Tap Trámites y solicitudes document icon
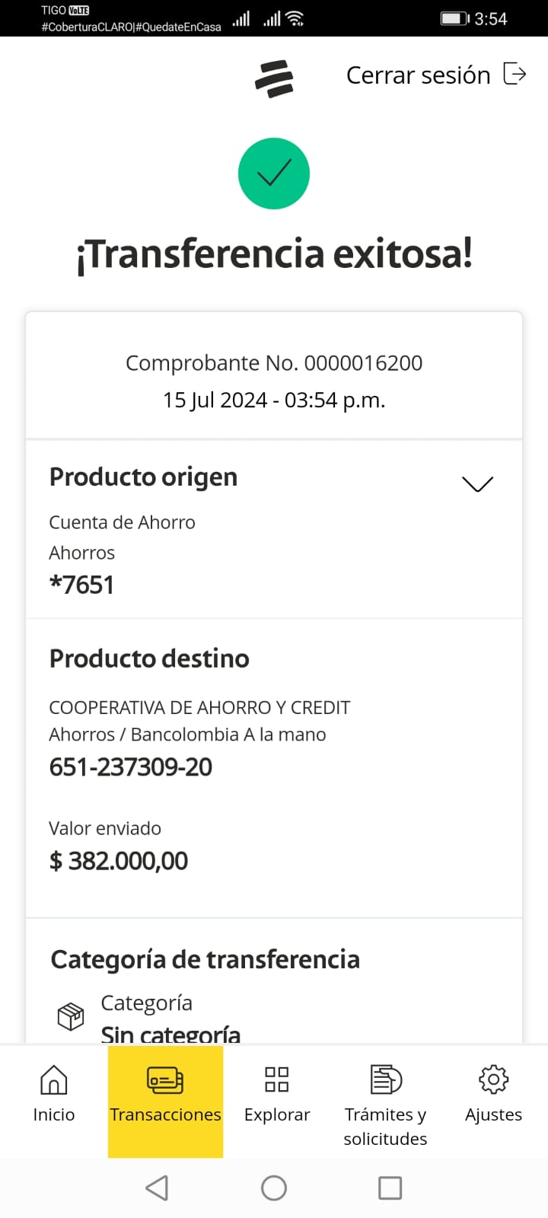The width and height of the screenshot is (548, 1218). point(385,1079)
